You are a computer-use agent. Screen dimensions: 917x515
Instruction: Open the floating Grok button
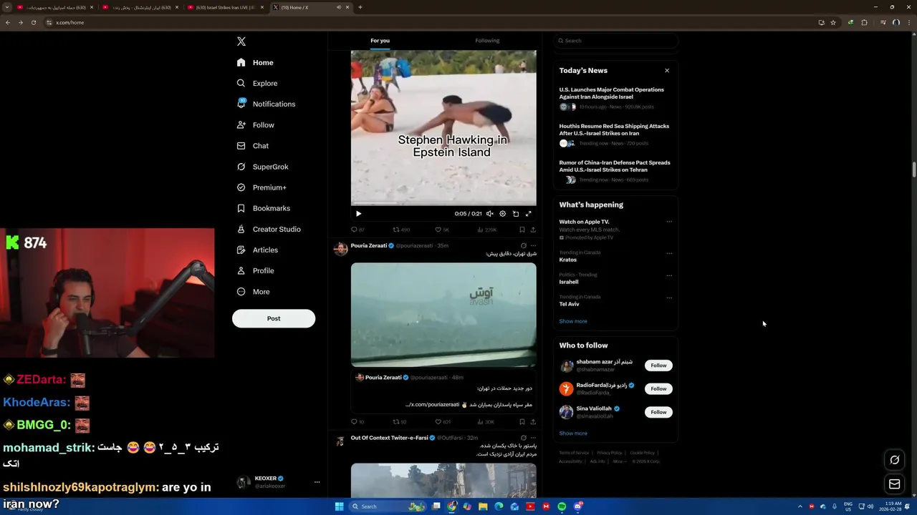894,460
